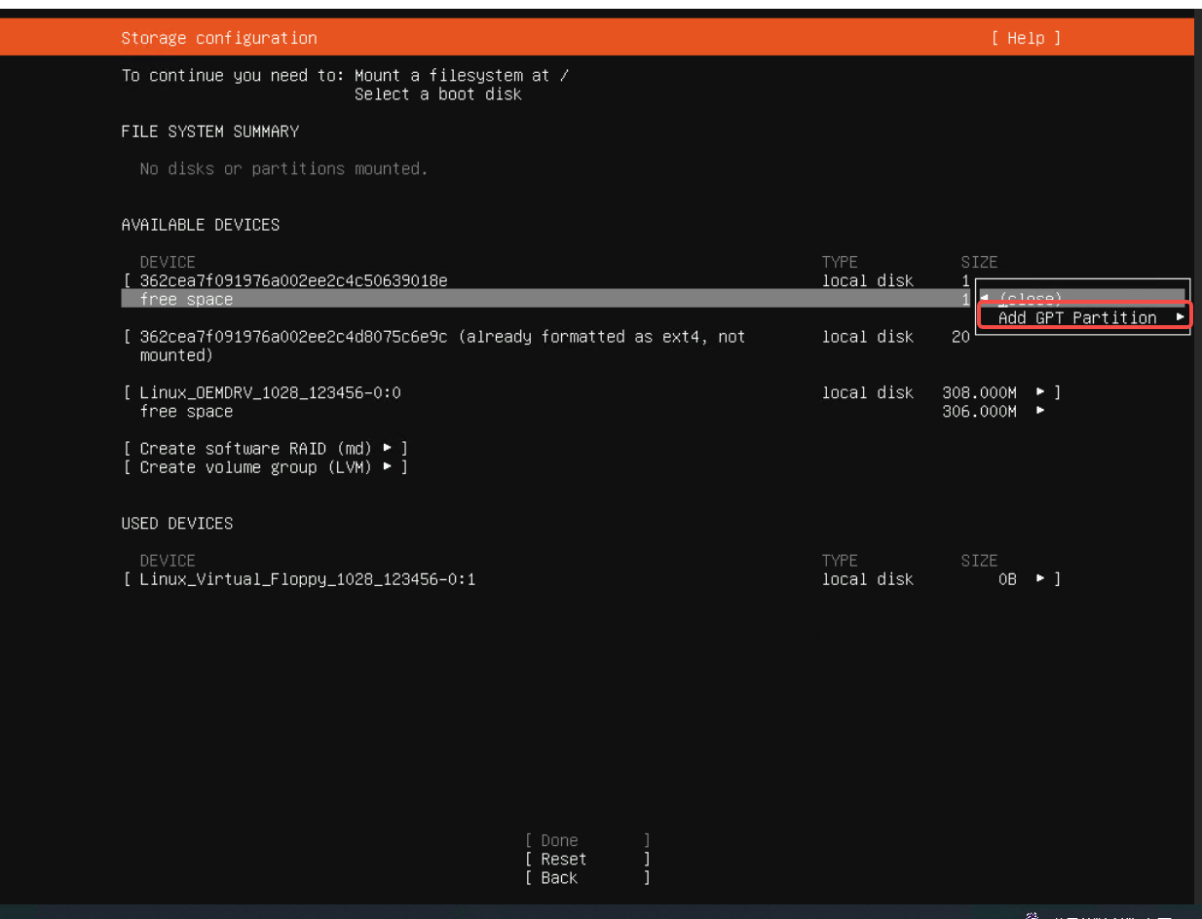Expand Create software RAID (md) option
The image size is (1202, 919).
[x=255, y=449]
